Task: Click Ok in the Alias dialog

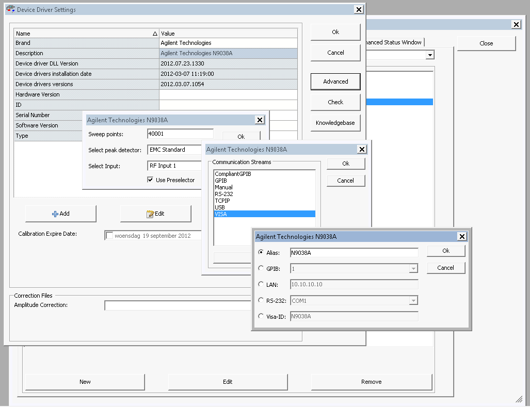Action: [x=446, y=251]
